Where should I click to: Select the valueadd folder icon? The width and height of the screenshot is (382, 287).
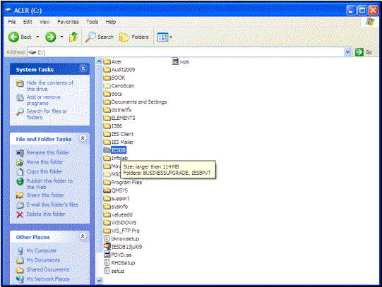pos(107,214)
